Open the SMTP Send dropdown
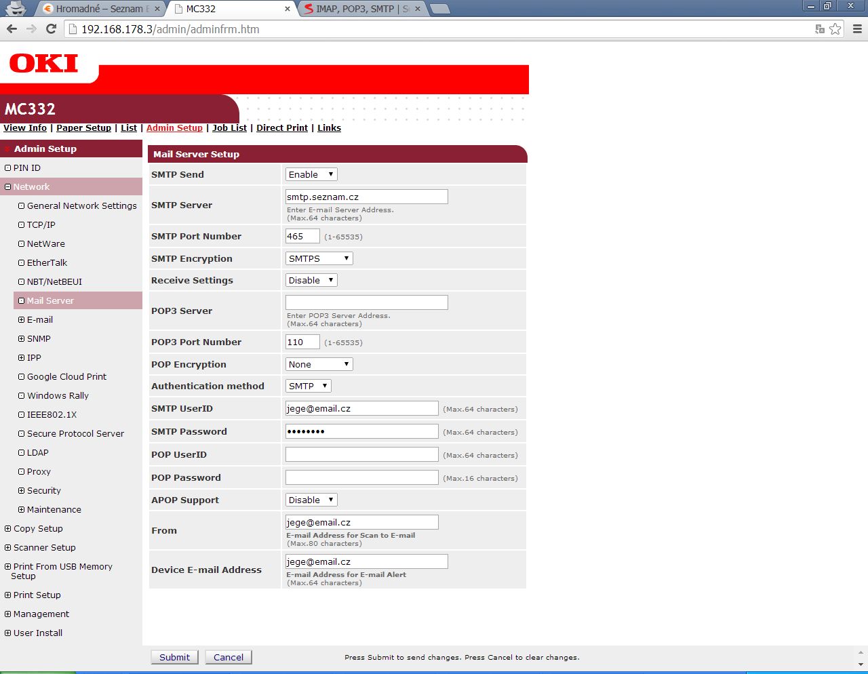Screen dimensions: 868x674 311,174
